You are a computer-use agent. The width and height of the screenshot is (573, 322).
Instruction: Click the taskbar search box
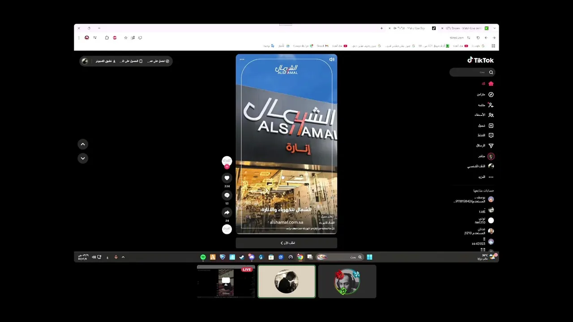[x=340, y=257]
